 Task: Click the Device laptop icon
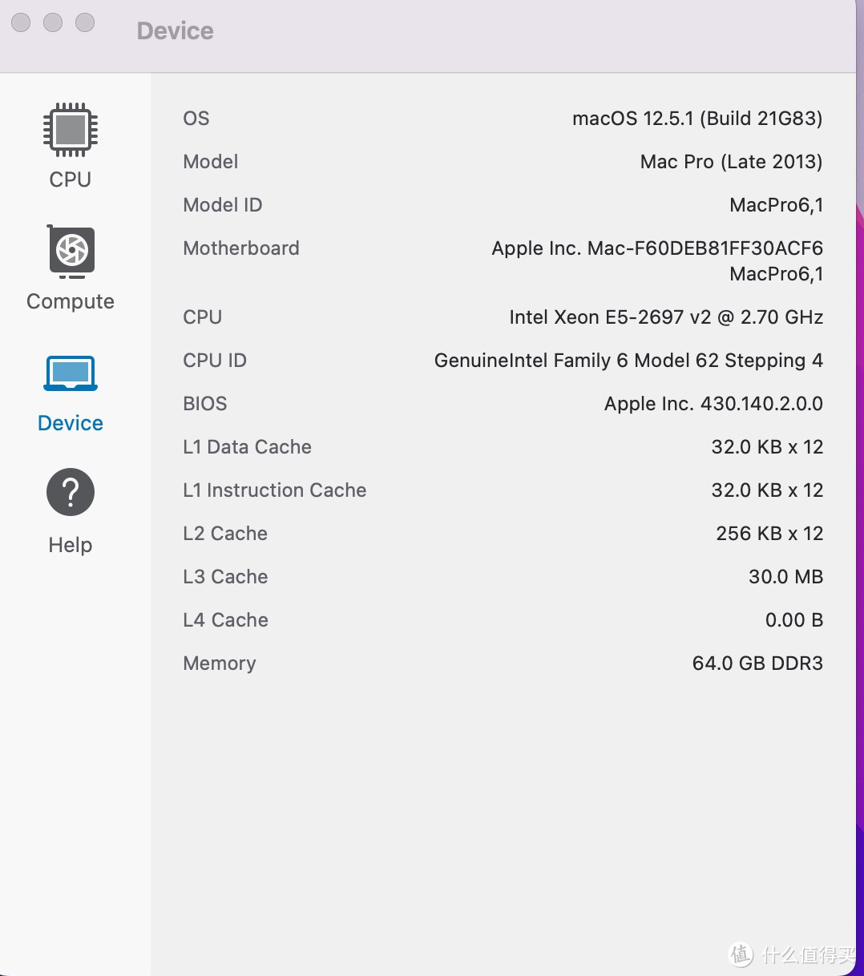[x=71, y=373]
